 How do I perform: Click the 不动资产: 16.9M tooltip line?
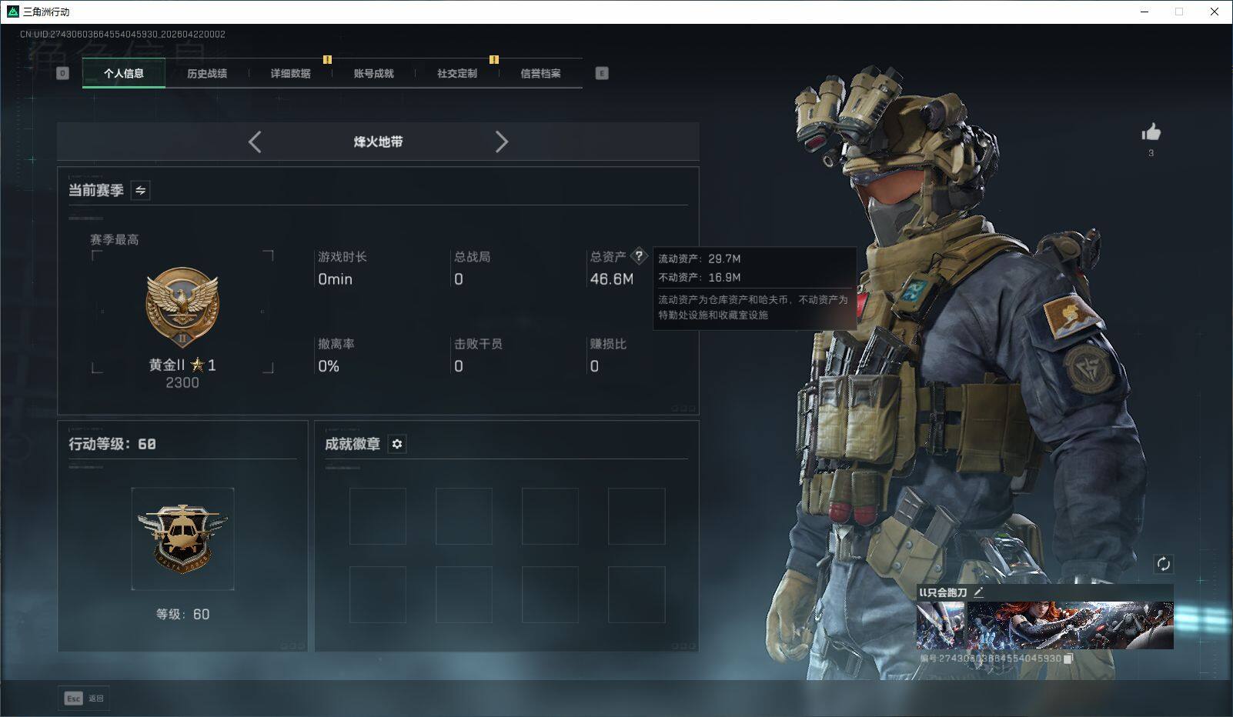click(x=700, y=277)
